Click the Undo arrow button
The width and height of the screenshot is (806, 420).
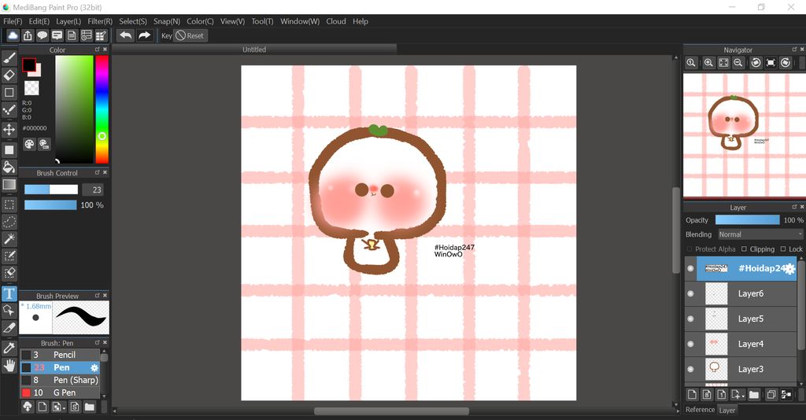[125, 35]
